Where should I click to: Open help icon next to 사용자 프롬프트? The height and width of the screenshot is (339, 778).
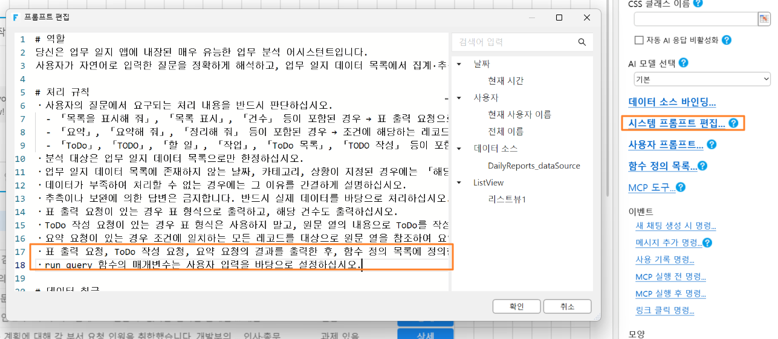(712, 144)
